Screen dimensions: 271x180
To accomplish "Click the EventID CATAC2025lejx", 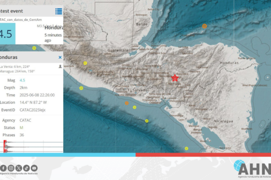I will (33, 110).
